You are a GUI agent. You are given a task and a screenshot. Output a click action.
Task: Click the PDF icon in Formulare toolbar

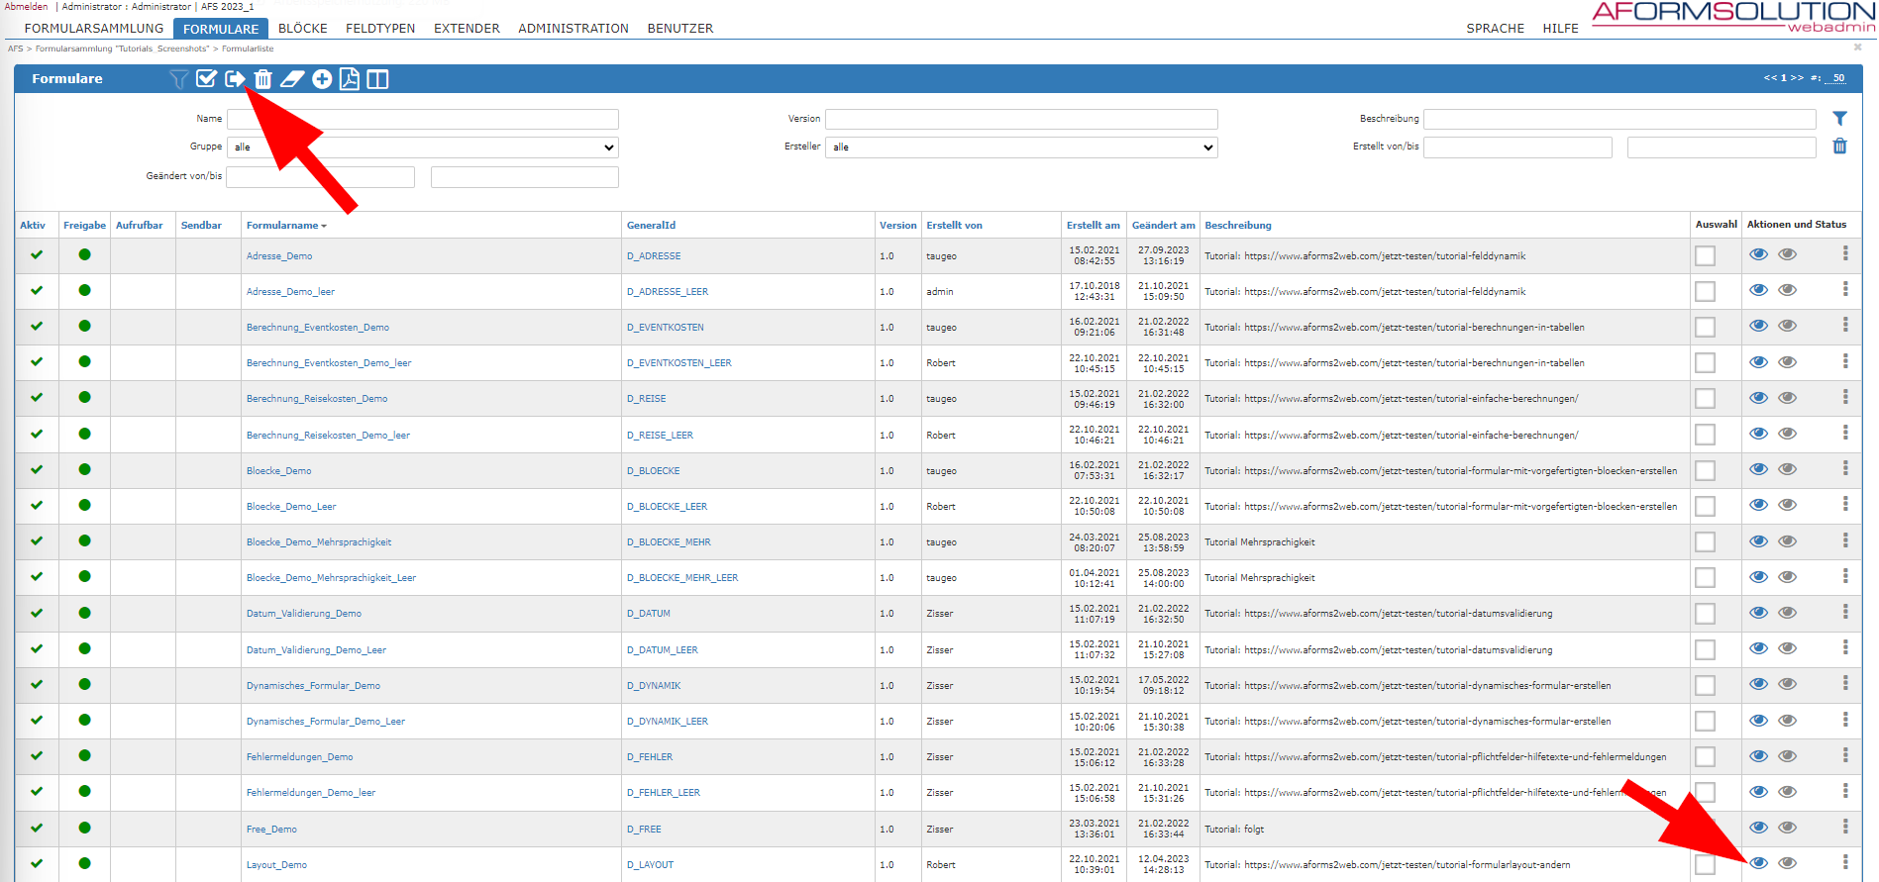click(x=350, y=79)
